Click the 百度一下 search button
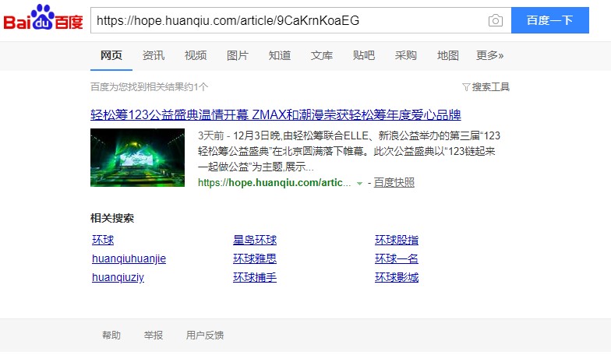The width and height of the screenshot is (611, 362). pos(550,20)
